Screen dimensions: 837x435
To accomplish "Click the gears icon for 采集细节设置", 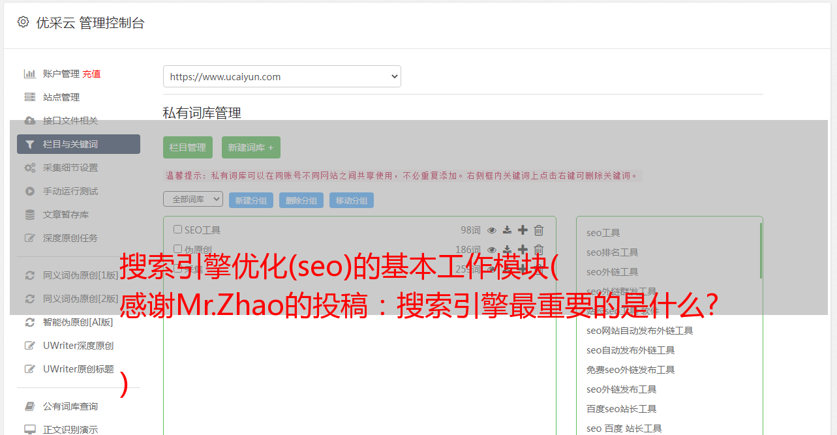I will tap(29, 168).
